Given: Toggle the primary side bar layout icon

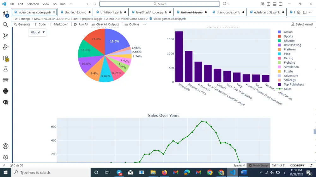Looking at the screenshot, I should coord(269,4).
